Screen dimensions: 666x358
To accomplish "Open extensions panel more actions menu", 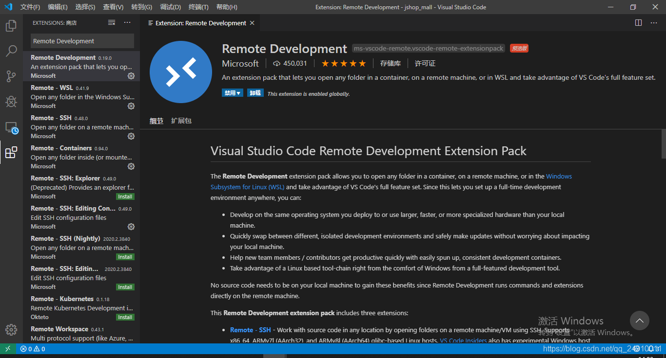I will (x=127, y=23).
